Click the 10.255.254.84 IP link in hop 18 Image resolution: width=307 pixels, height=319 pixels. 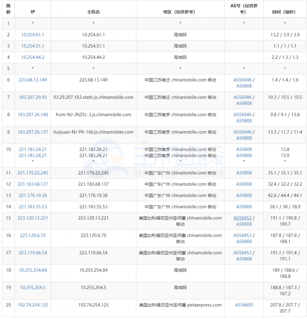[33, 270]
